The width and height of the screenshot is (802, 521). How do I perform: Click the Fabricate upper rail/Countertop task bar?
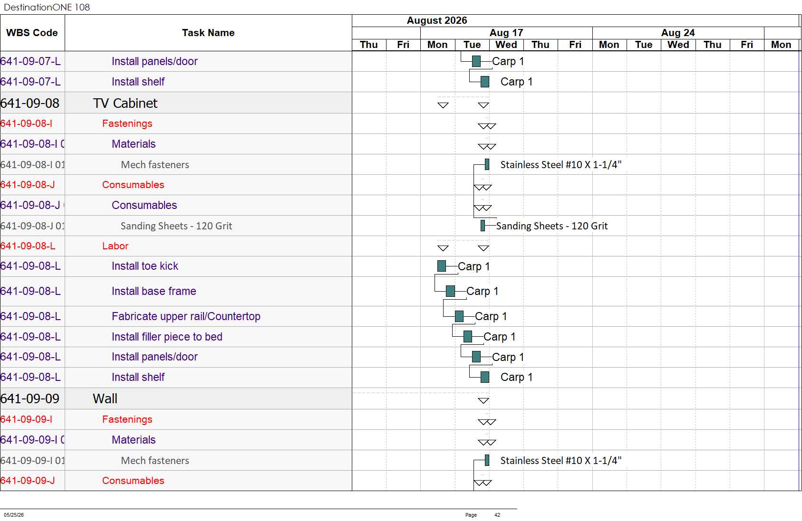459,316
